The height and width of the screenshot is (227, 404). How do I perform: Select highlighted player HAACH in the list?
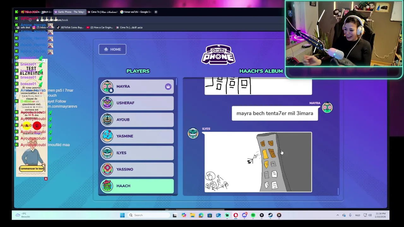click(x=137, y=186)
